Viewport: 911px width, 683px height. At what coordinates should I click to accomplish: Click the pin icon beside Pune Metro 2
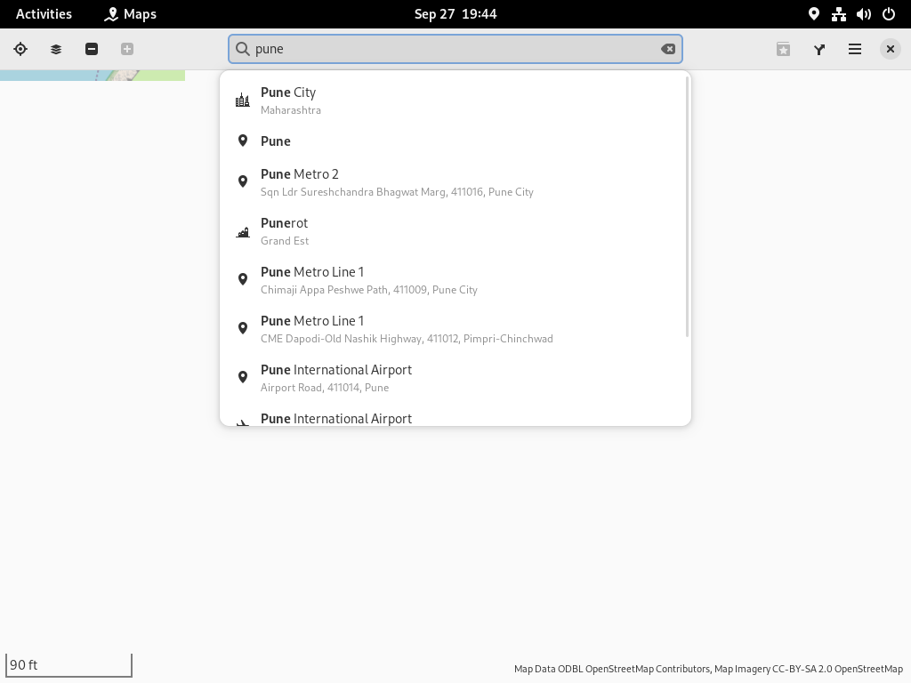(x=243, y=181)
